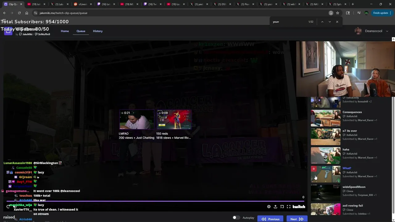
Task: Click the What? clip title link
Action: pyautogui.click(x=347, y=168)
